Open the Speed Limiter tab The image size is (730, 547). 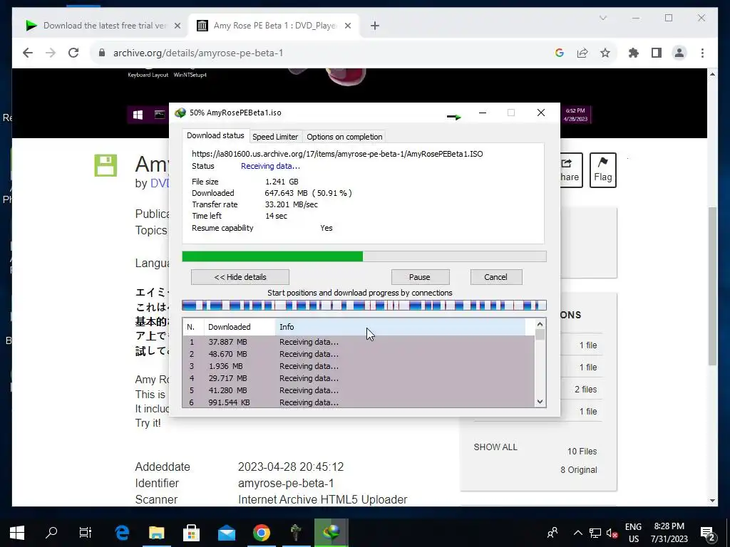[275, 137]
